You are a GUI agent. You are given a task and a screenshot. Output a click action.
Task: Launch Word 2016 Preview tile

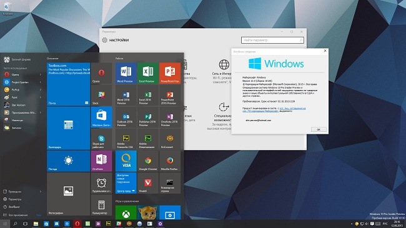pos(126,95)
